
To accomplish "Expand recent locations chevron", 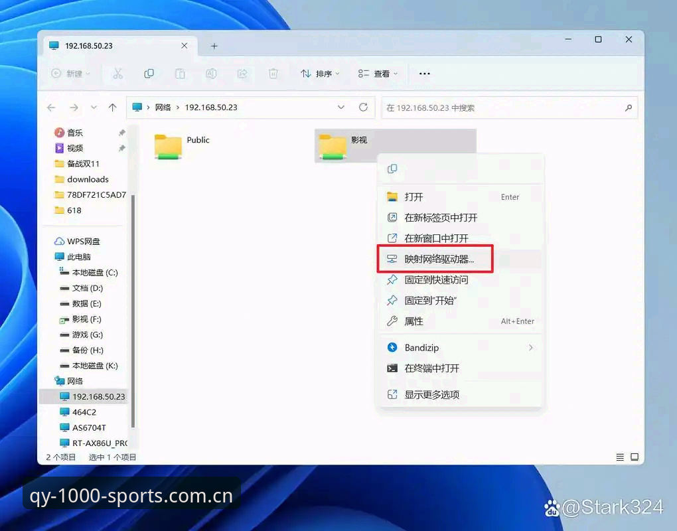I will tap(94, 108).
